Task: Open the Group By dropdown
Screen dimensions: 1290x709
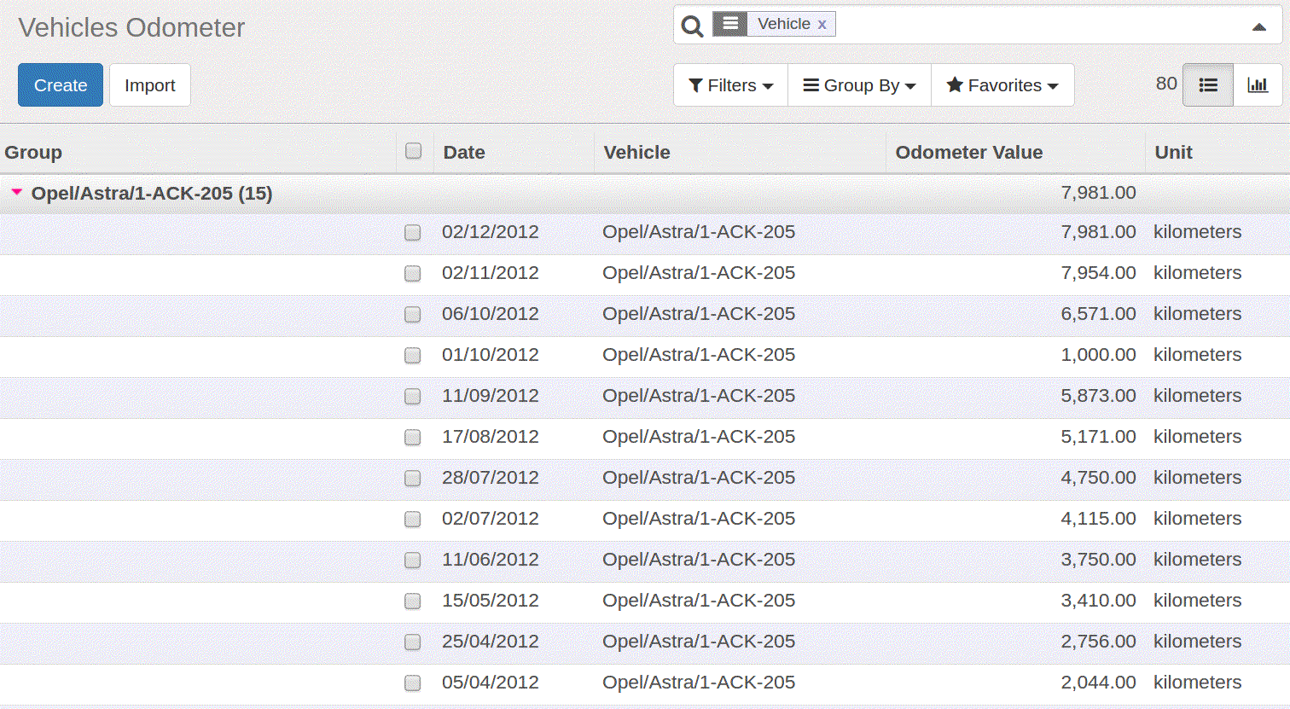Action: click(860, 85)
